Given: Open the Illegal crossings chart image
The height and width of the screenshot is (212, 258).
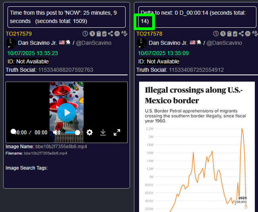Looking at the screenshot, I should tap(197, 147).
